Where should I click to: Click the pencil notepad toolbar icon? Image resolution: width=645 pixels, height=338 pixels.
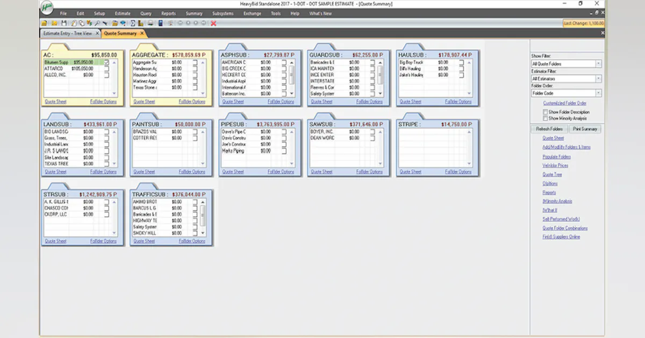(74, 23)
